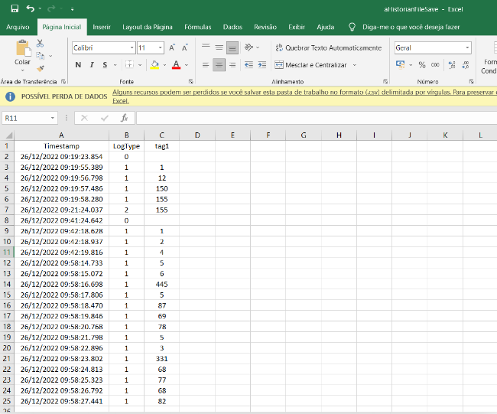Click the percent style icon
Image resolution: width=497 pixels, height=414 pixels.
(422, 65)
